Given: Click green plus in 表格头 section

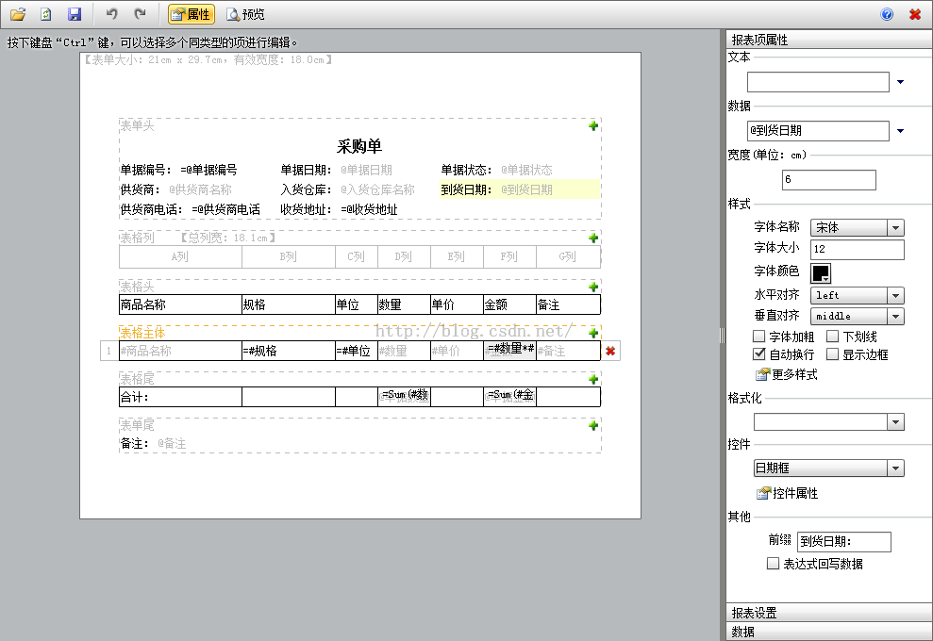Looking at the screenshot, I should click(593, 287).
